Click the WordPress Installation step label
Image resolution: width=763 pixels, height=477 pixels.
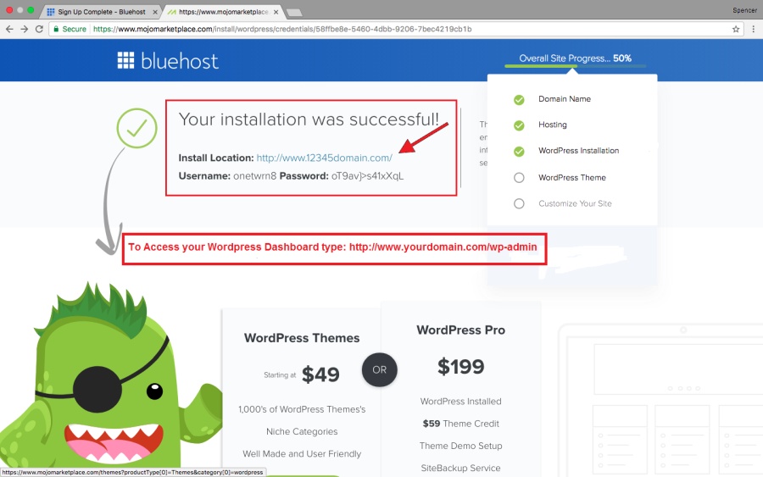pyautogui.click(x=578, y=151)
